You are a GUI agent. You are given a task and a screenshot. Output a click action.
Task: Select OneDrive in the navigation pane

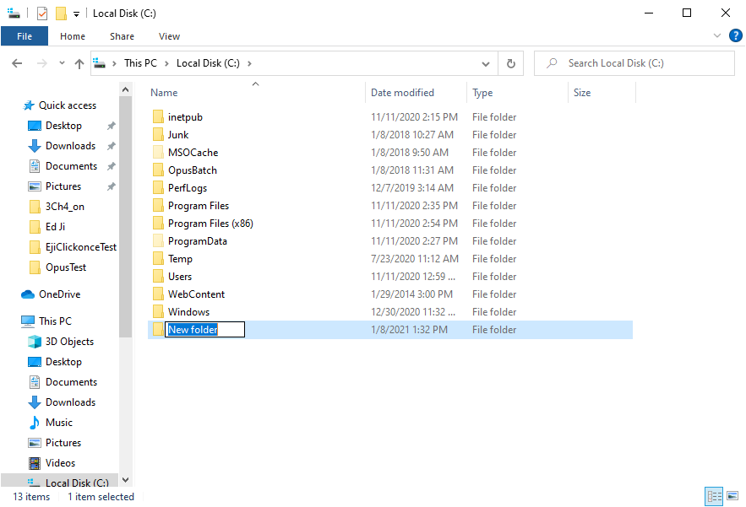pyautogui.click(x=59, y=294)
